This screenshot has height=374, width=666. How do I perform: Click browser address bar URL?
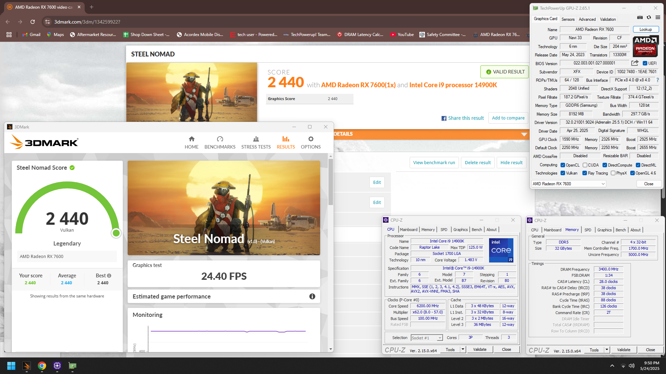click(87, 22)
